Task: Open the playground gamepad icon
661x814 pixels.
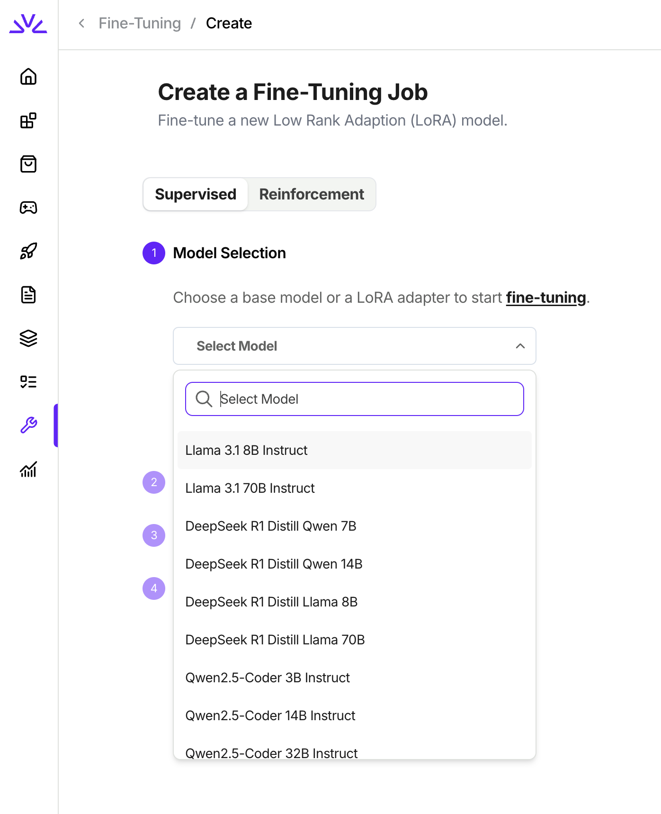Action: pyautogui.click(x=28, y=208)
